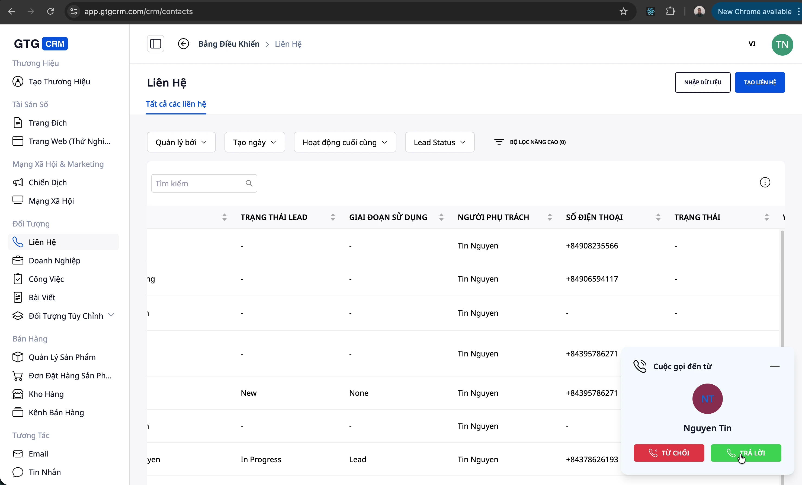Sort by Trạng Thái Lead column
Screen dimensions: 802x485
[x=333, y=217]
